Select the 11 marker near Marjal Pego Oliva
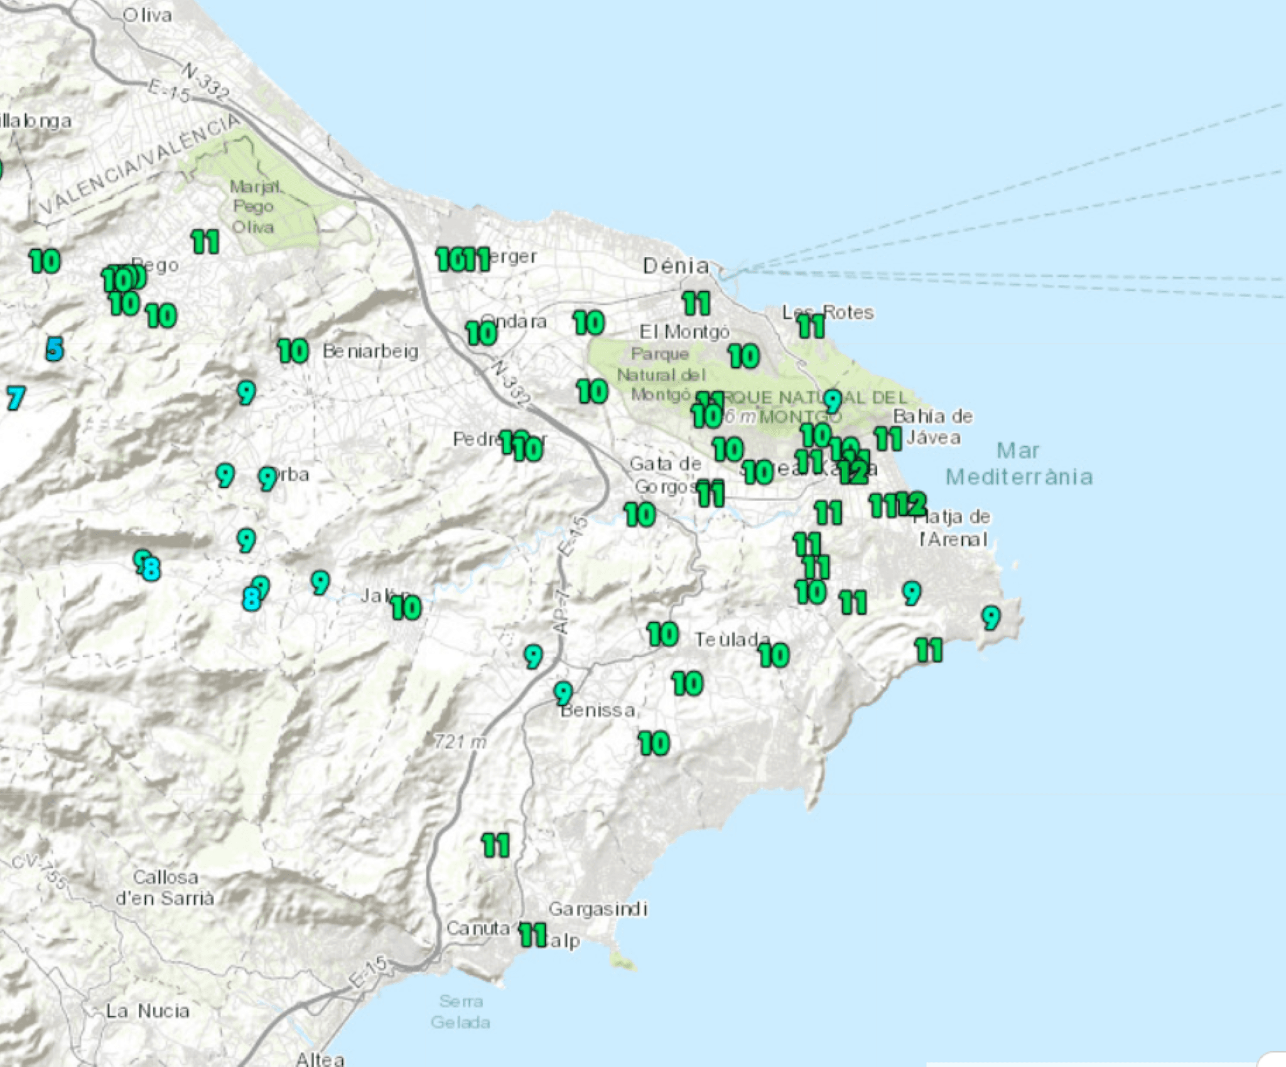The width and height of the screenshot is (1286, 1067). 205,242
